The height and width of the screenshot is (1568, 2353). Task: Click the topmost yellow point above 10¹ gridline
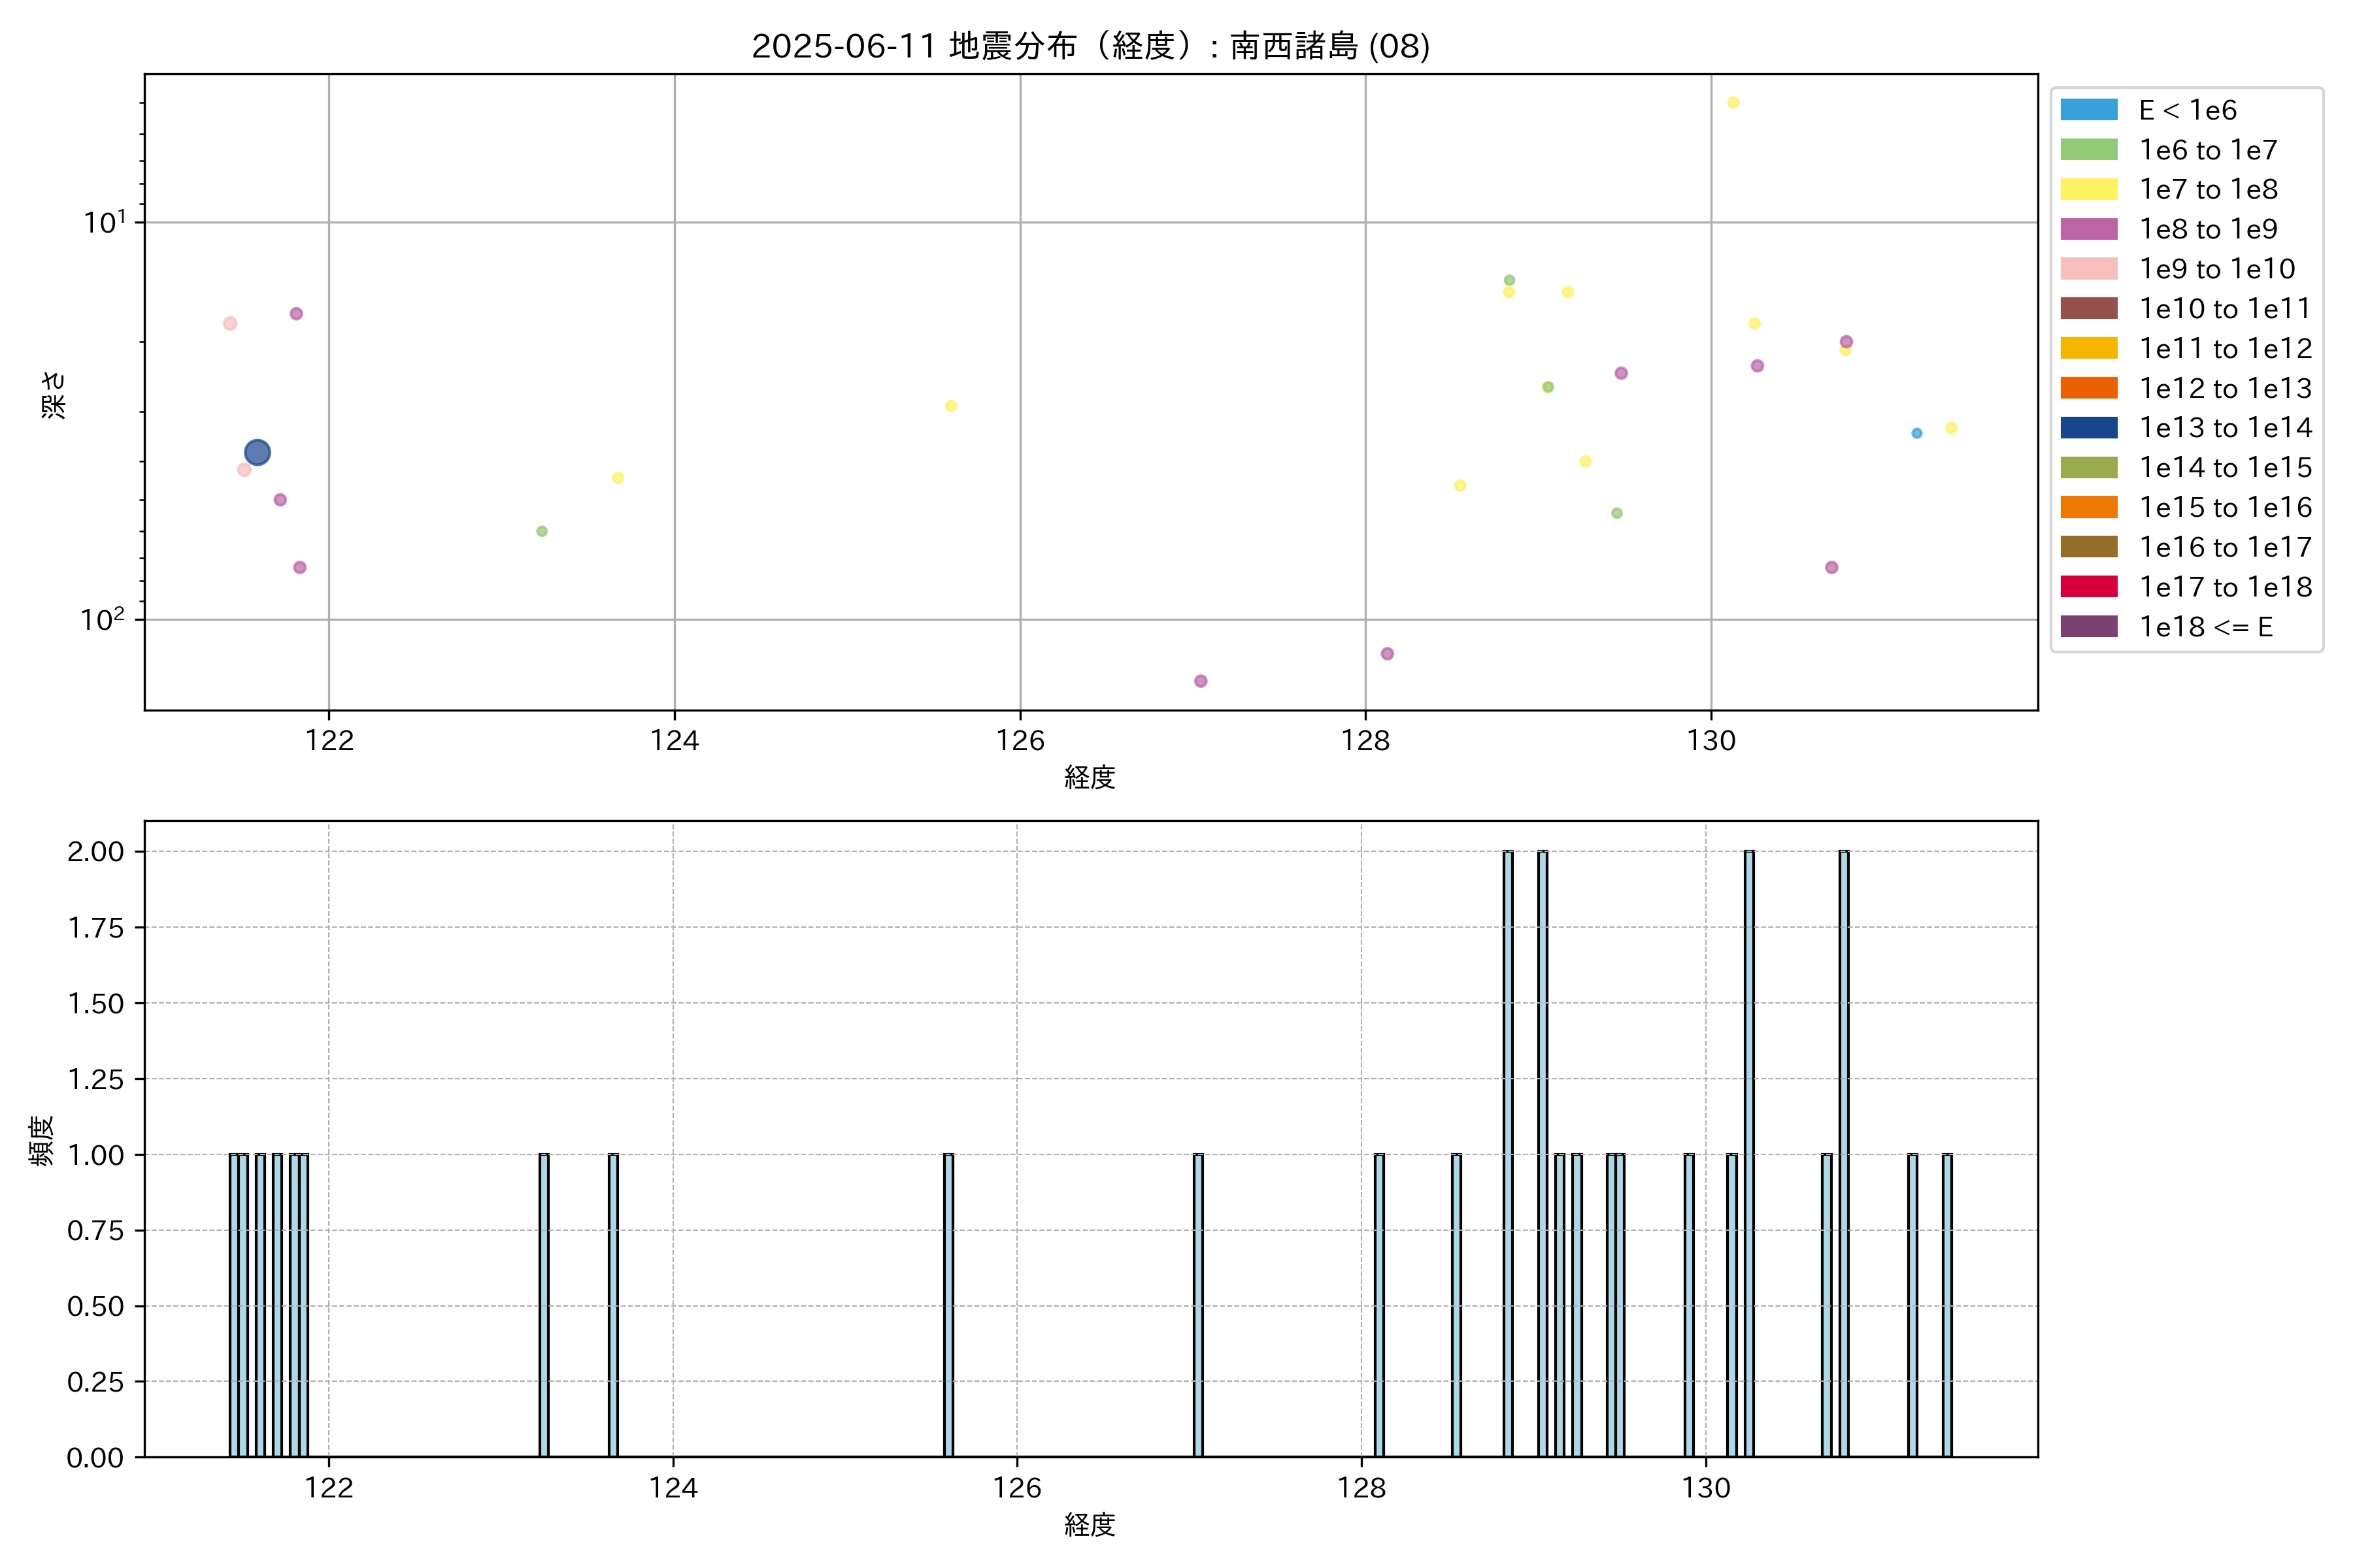pyautogui.click(x=1733, y=103)
